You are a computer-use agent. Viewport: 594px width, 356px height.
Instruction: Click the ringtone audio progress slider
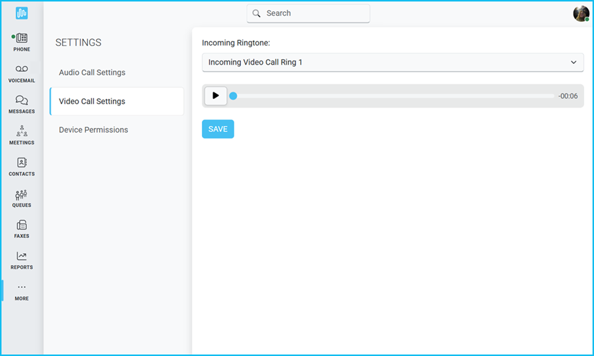pyautogui.click(x=393, y=96)
